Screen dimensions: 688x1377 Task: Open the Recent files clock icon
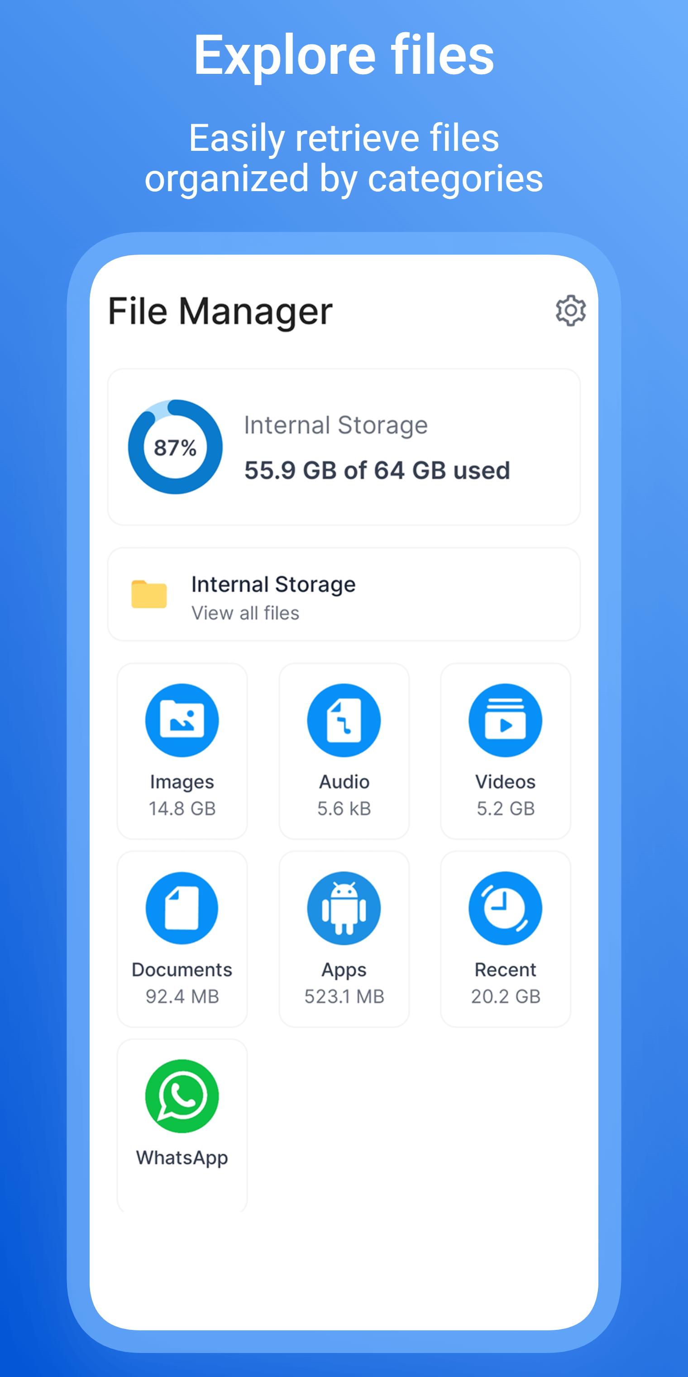(x=505, y=908)
